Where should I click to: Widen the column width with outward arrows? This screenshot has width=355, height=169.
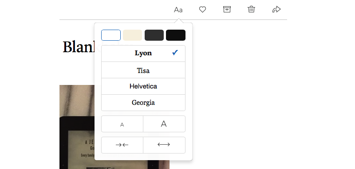pos(164,145)
